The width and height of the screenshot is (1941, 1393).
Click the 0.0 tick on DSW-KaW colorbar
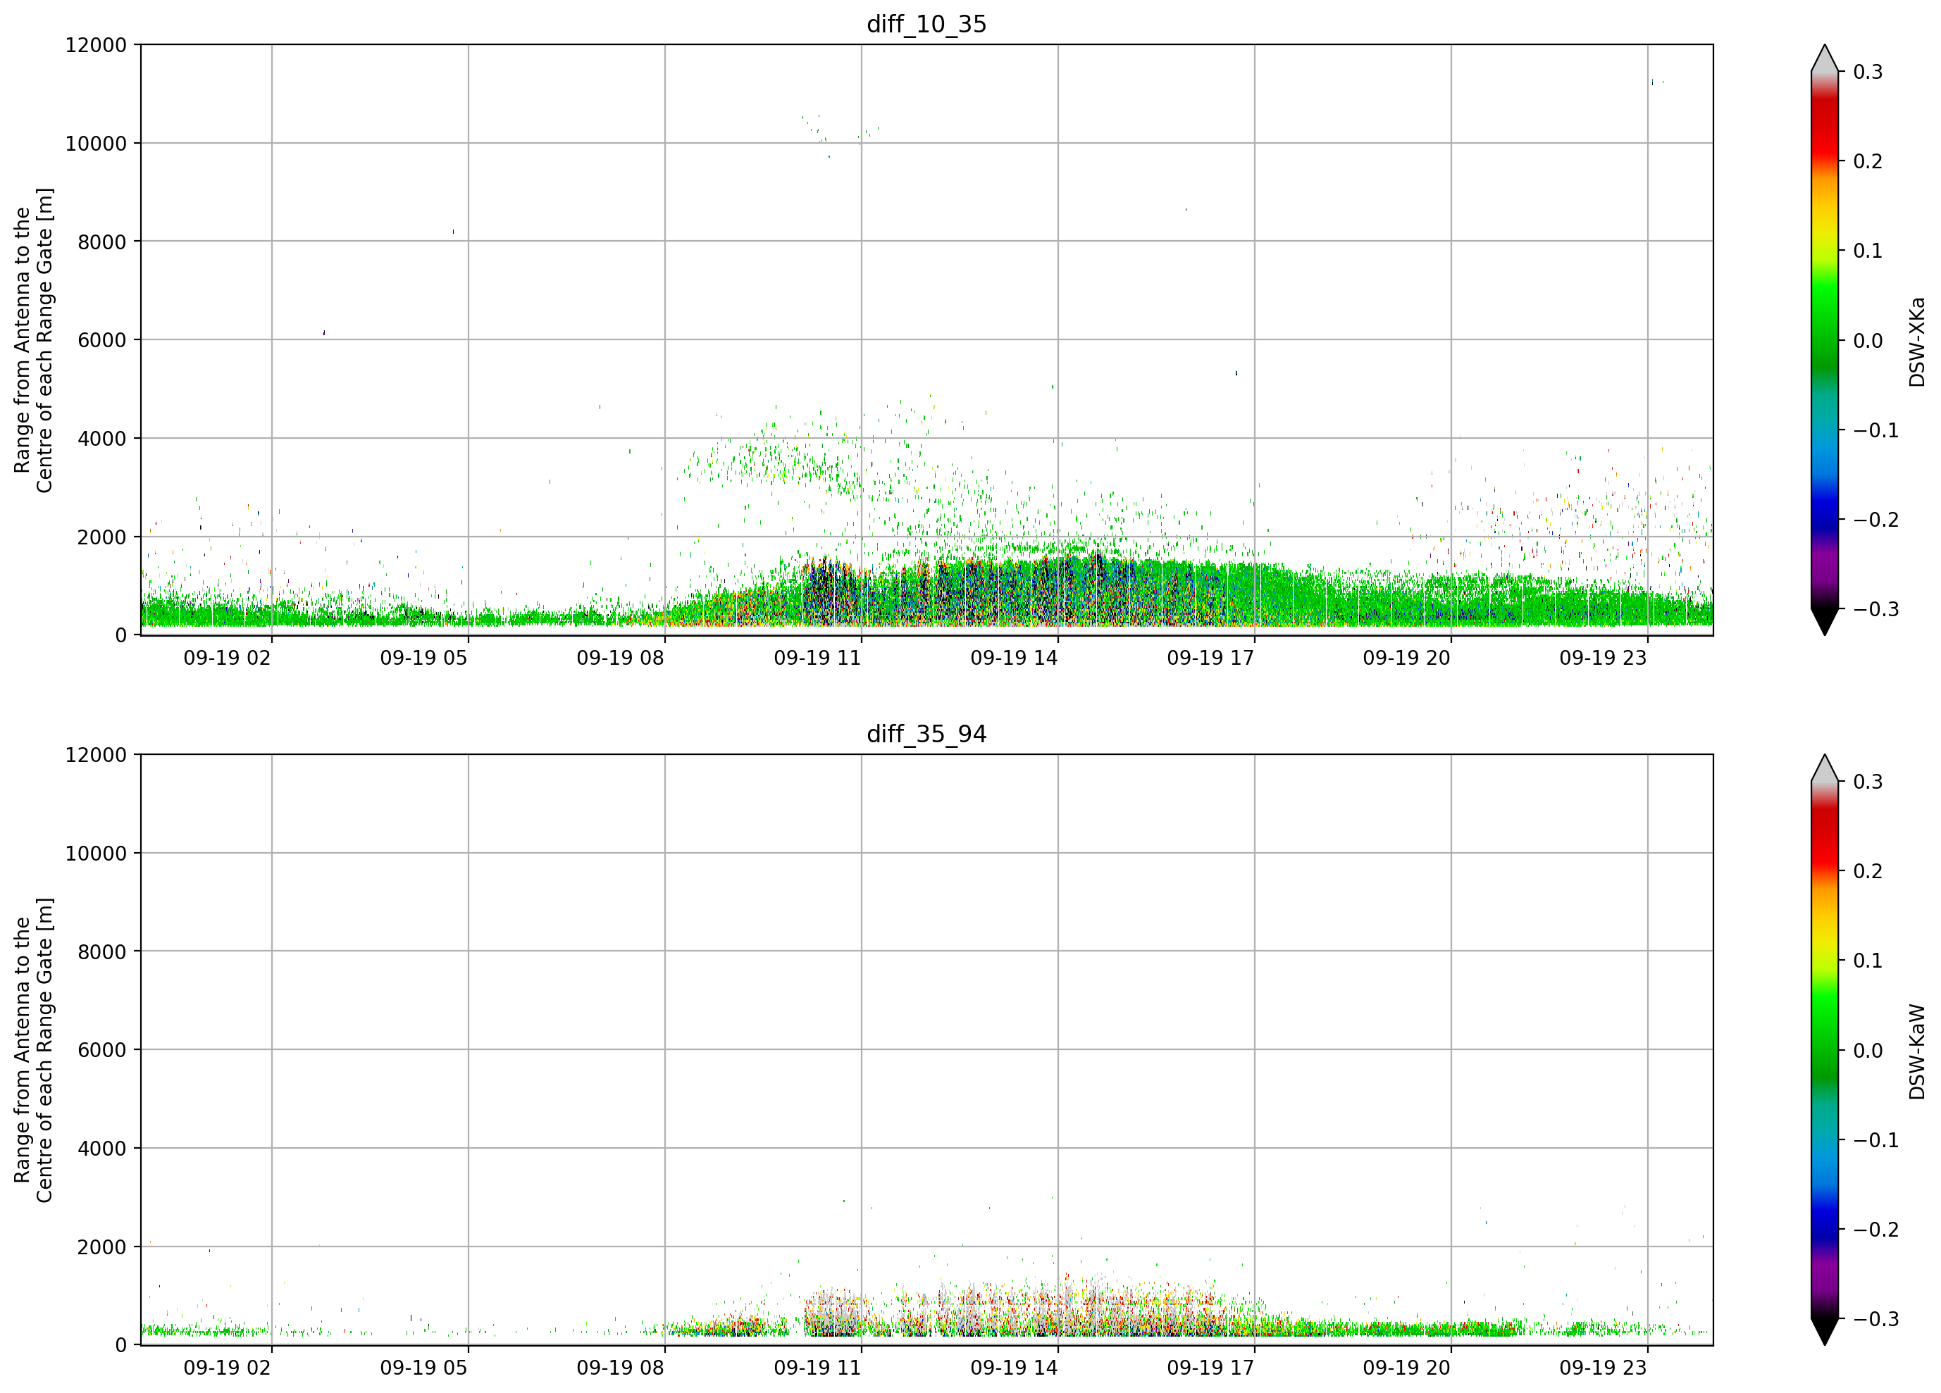pyautogui.click(x=1868, y=1051)
